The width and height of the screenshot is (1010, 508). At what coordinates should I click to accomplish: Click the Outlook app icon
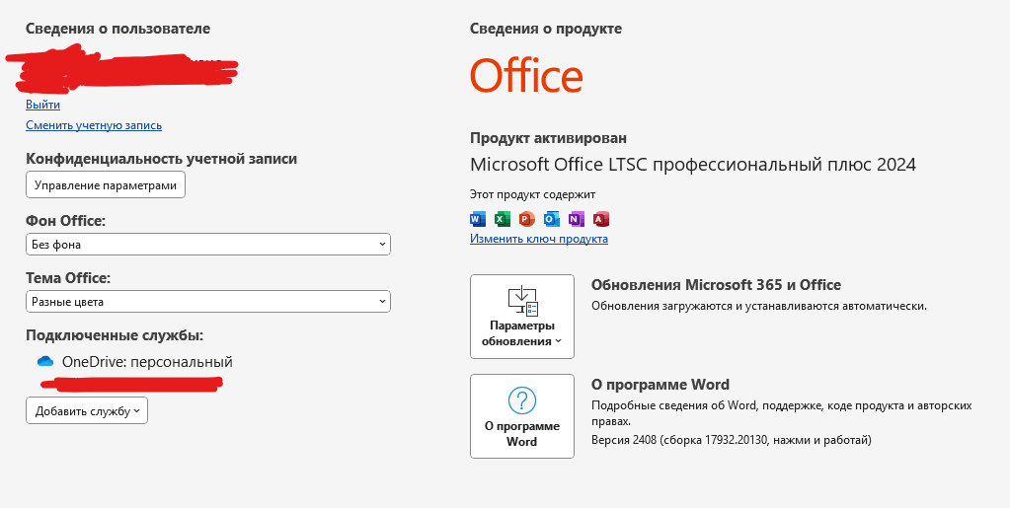coord(551,220)
